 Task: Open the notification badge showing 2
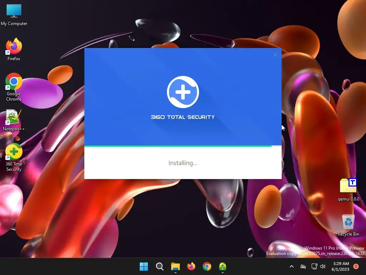356,266
